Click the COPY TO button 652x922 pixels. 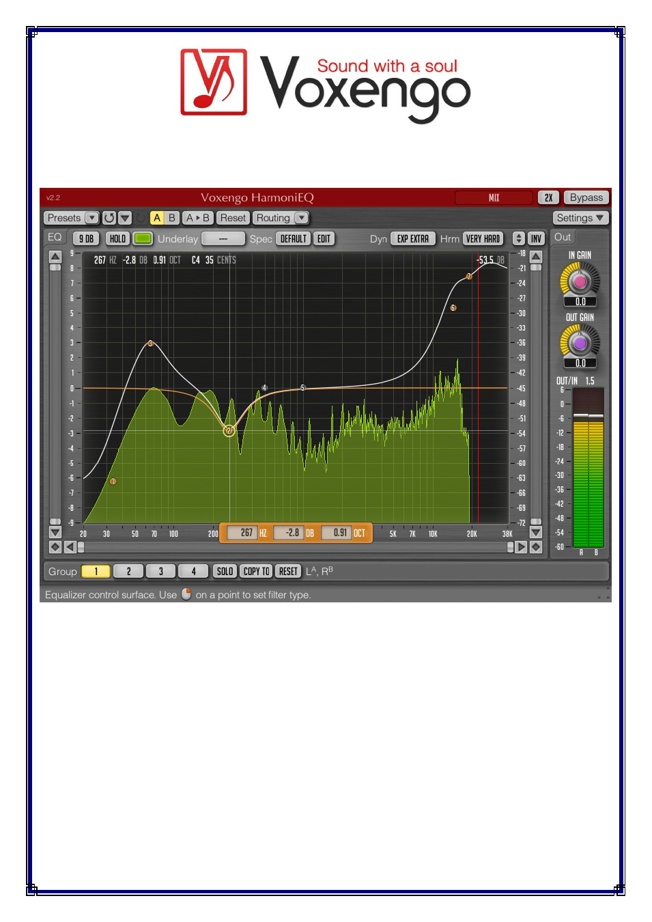(x=256, y=572)
